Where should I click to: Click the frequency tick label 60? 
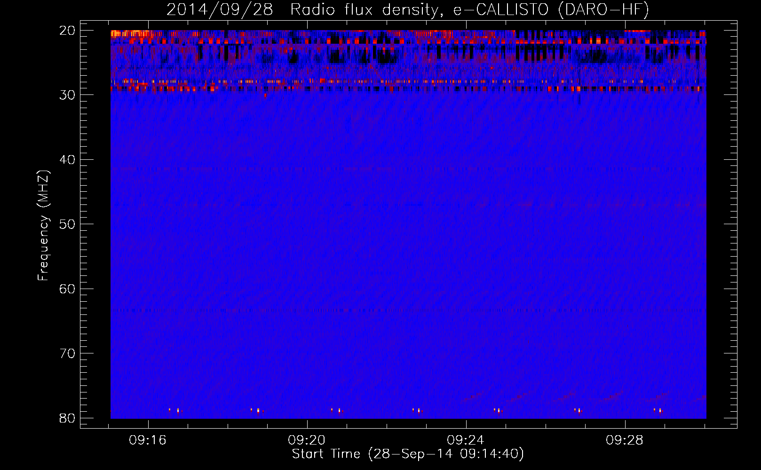[x=68, y=289]
